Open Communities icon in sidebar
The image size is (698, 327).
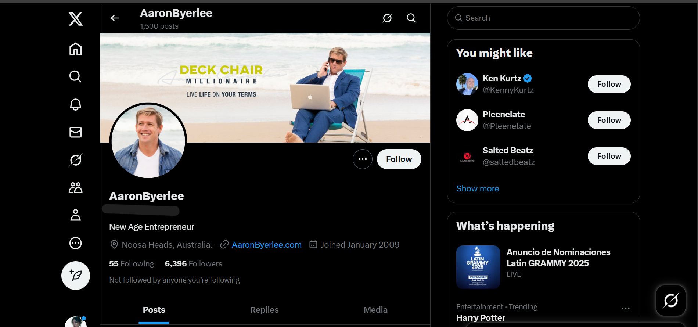pyautogui.click(x=76, y=188)
